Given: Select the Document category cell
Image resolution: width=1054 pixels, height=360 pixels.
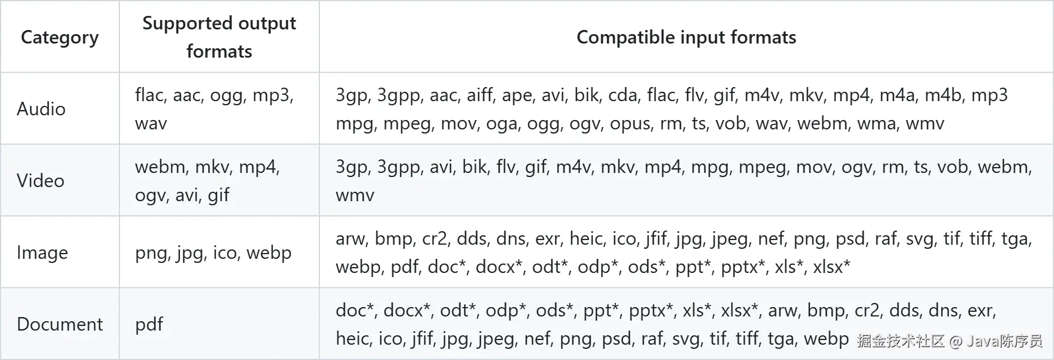Looking at the screenshot, I should [59, 324].
